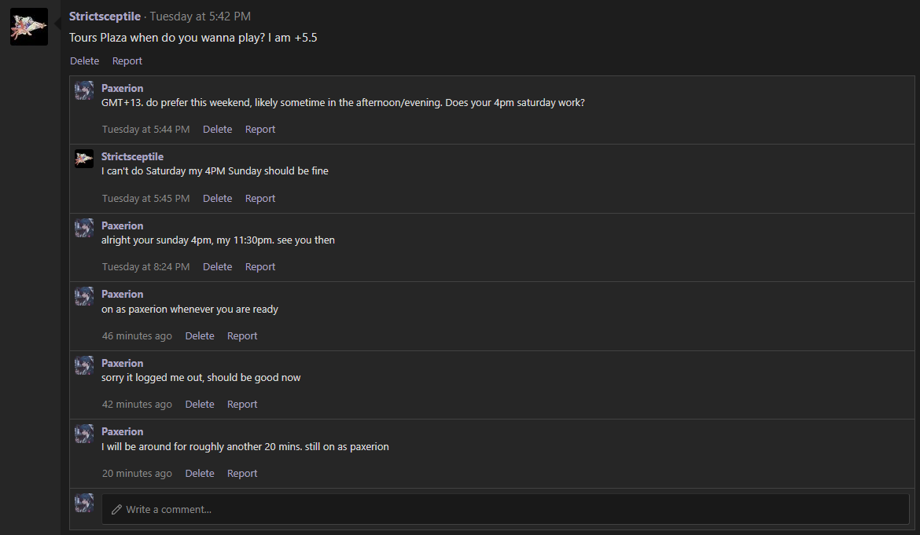The image size is (920, 535).
Task: Report the original Tours Plaza post
Action: pyautogui.click(x=127, y=61)
